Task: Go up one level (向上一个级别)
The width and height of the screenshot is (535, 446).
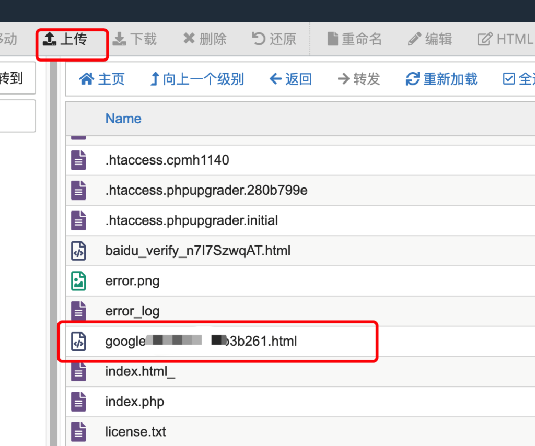Action: click(x=197, y=79)
